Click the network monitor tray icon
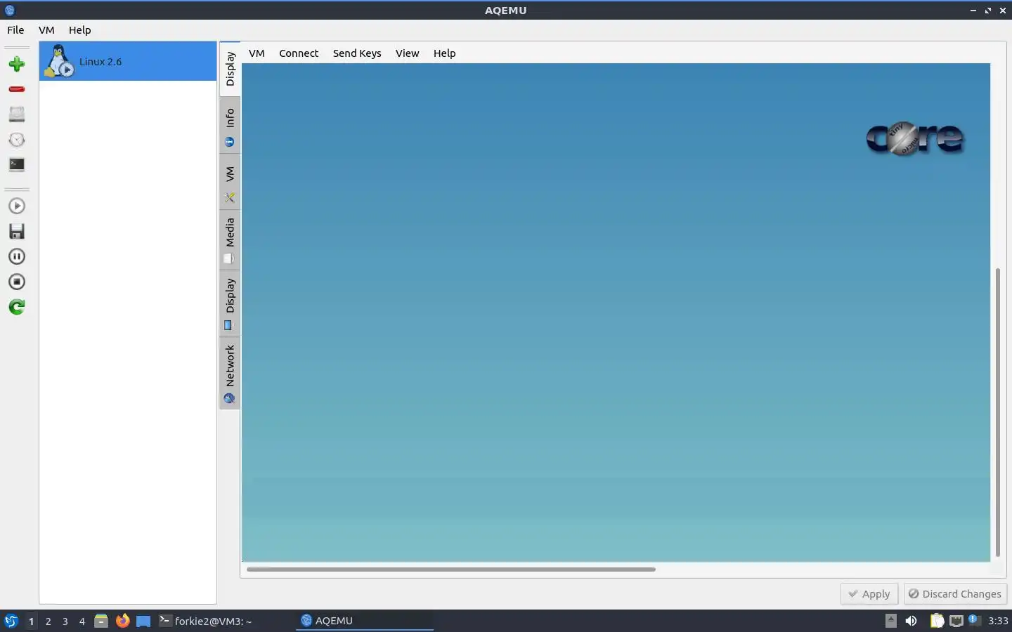Viewport: 1012px width, 632px height. pyautogui.click(x=956, y=621)
